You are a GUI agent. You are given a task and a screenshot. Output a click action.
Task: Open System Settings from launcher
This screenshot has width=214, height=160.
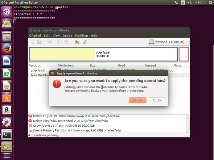point(7,122)
